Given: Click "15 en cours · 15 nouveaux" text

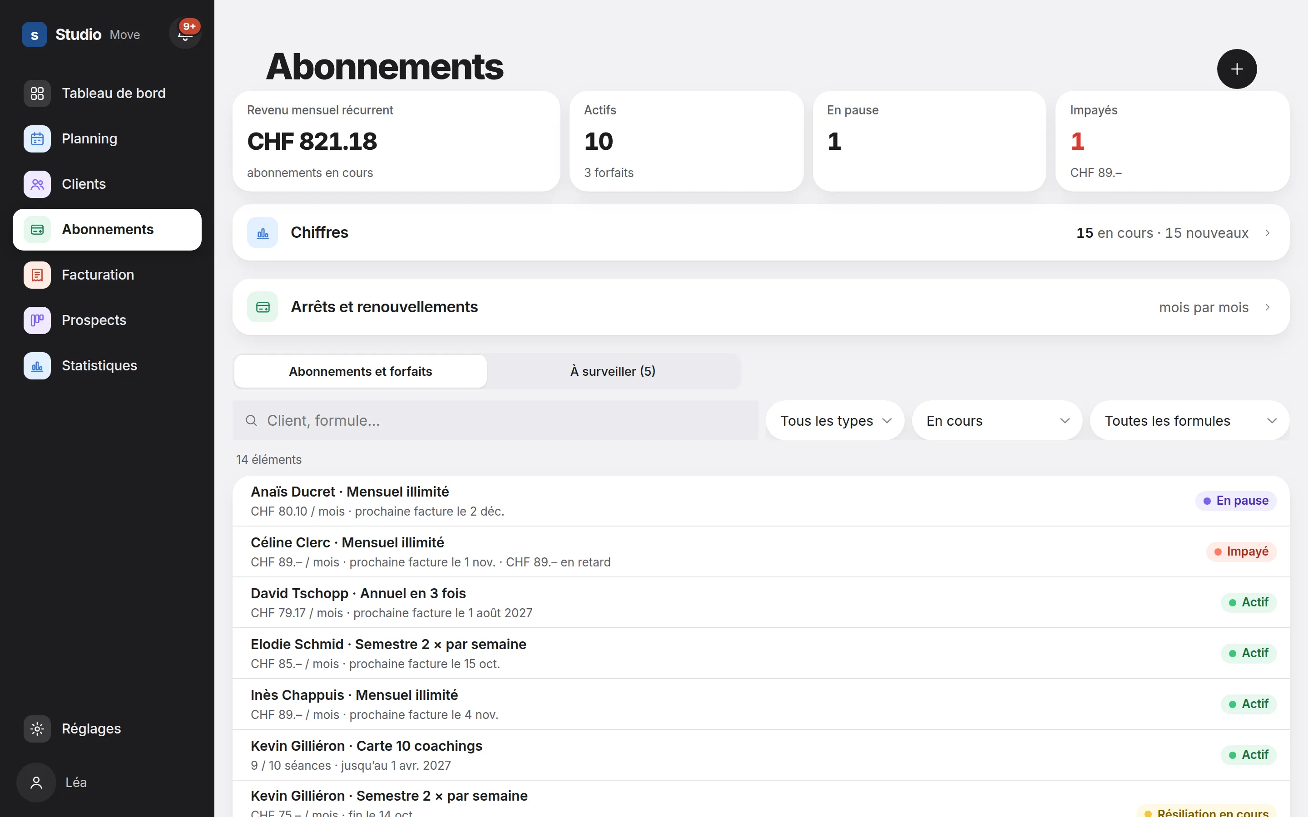Looking at the screenshot, I should (x=1162, y=233).
